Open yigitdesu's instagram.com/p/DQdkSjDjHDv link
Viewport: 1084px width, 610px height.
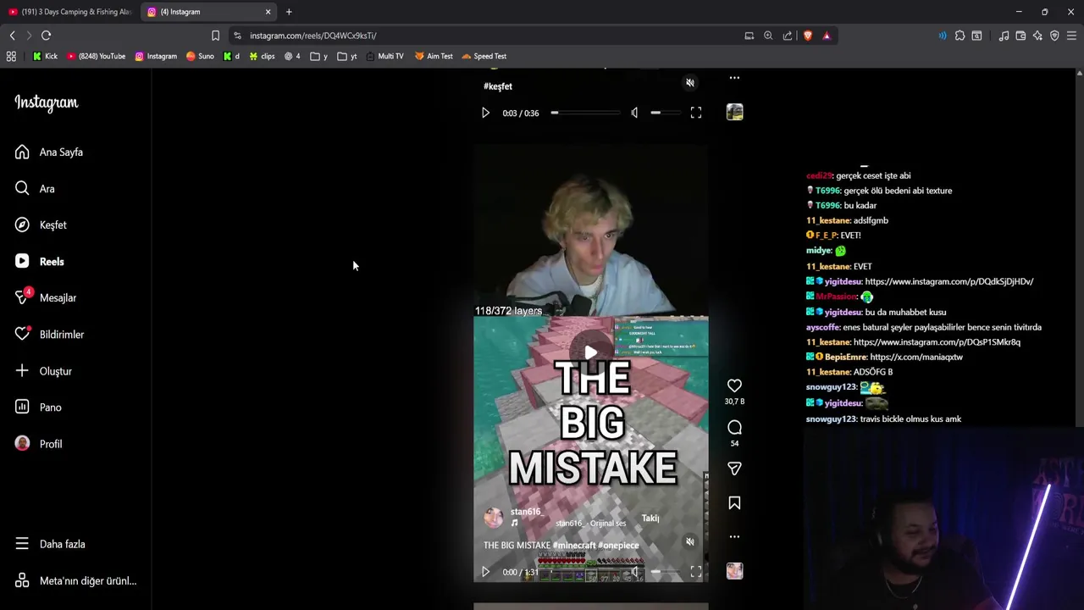(948, 282)
